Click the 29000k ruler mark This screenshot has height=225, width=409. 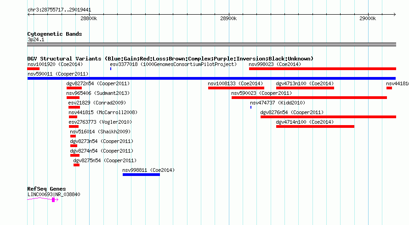(368, 18)
